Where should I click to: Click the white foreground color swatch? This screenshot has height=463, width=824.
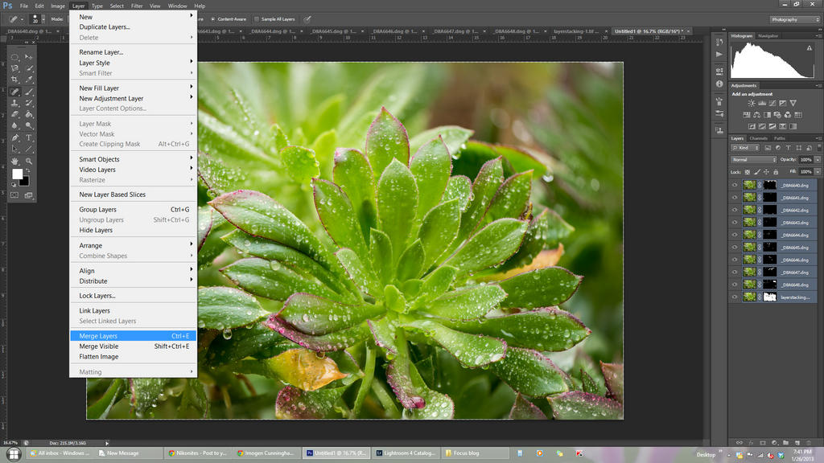[17, 174]
